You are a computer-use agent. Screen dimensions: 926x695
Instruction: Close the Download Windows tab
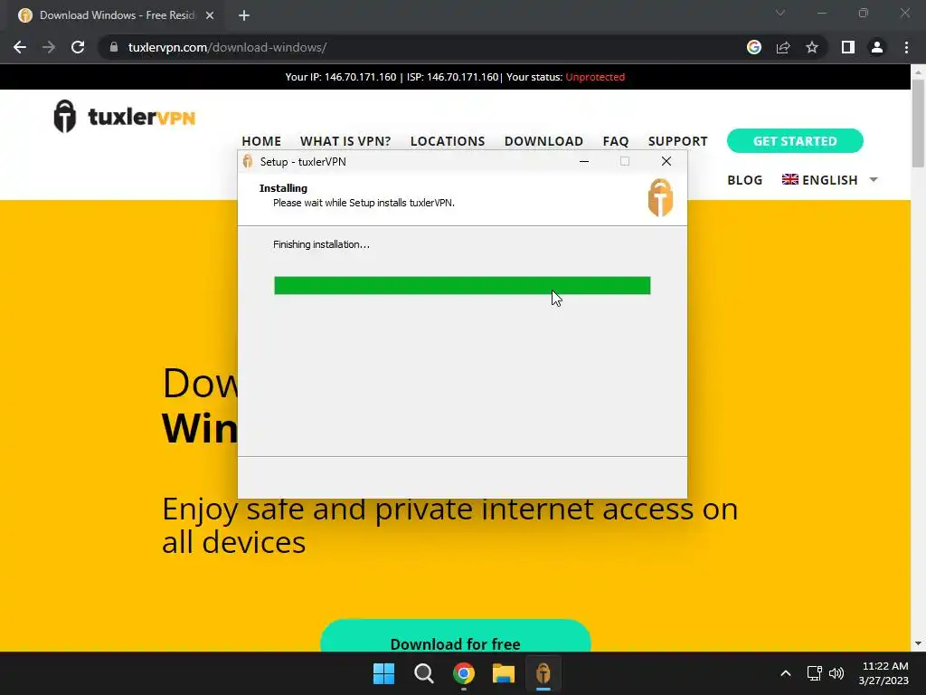tap(210, 15)
